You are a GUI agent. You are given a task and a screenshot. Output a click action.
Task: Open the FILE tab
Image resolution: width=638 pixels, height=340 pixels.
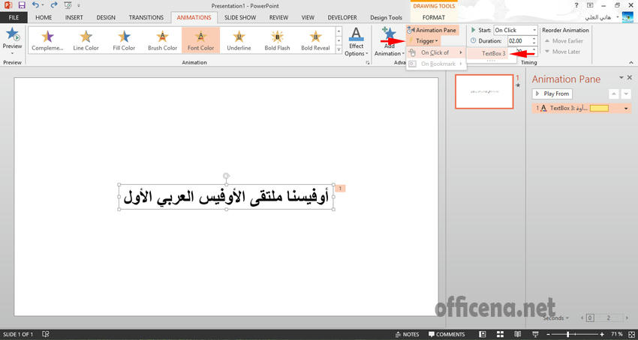[x=14, y=17]
